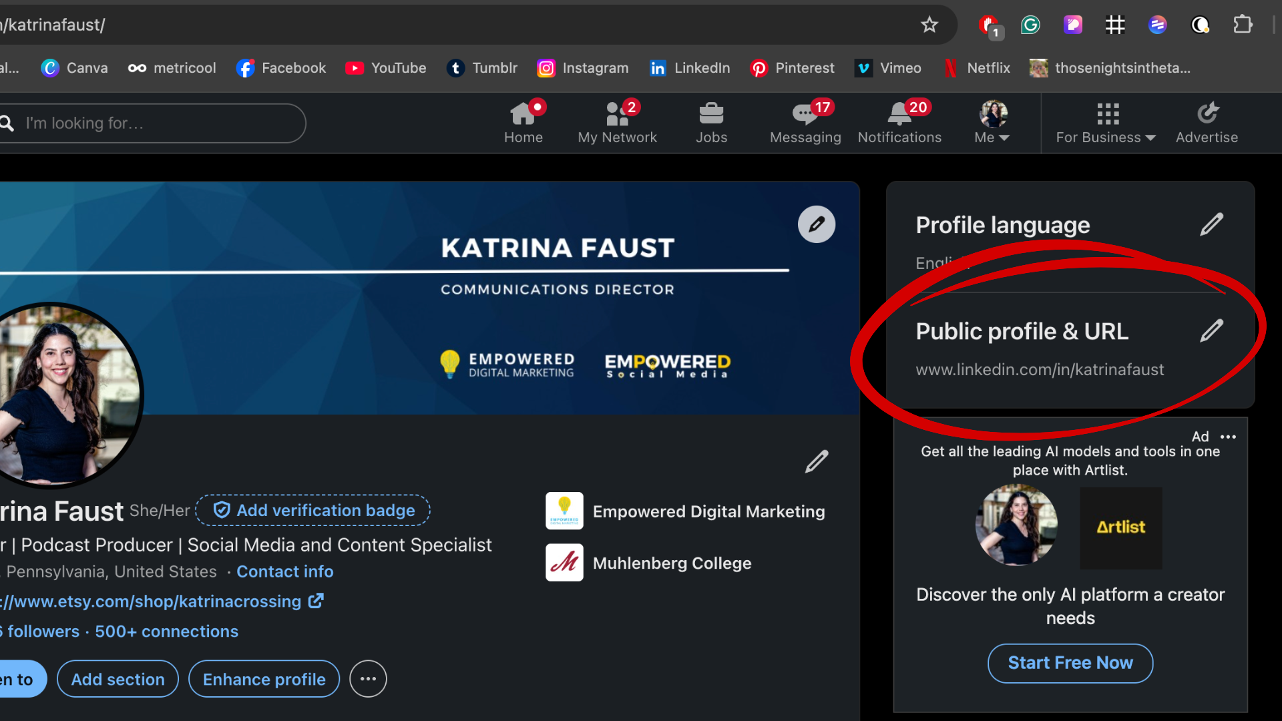Expand the For Business dropdown
The width and height of the screenshot is (1282, 721).
tap(1105, 122)
